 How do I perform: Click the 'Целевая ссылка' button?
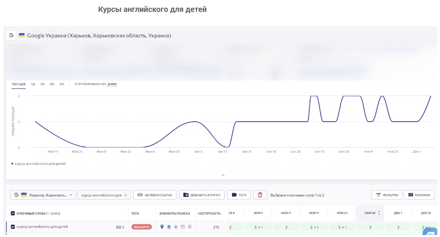pos(155,195)
